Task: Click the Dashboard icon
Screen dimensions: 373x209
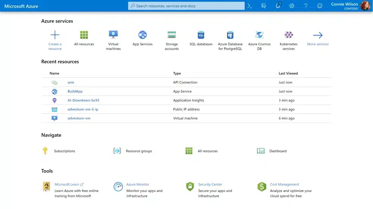Action: point(261,151)
